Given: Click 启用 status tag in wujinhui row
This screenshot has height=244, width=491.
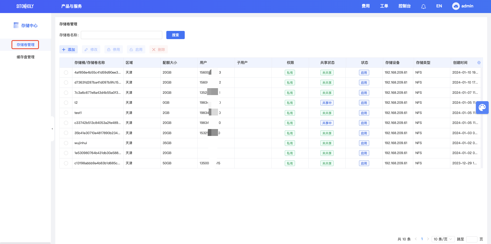Looking at the screenshot, I should [x=364, y=143].
